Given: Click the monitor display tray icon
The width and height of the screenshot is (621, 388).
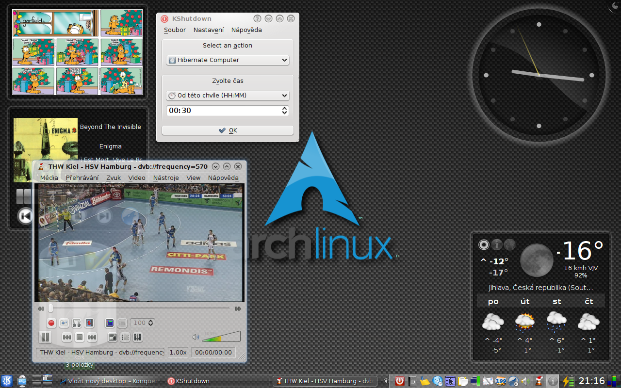Looking at the screenshot, I should tap(475, 381).
